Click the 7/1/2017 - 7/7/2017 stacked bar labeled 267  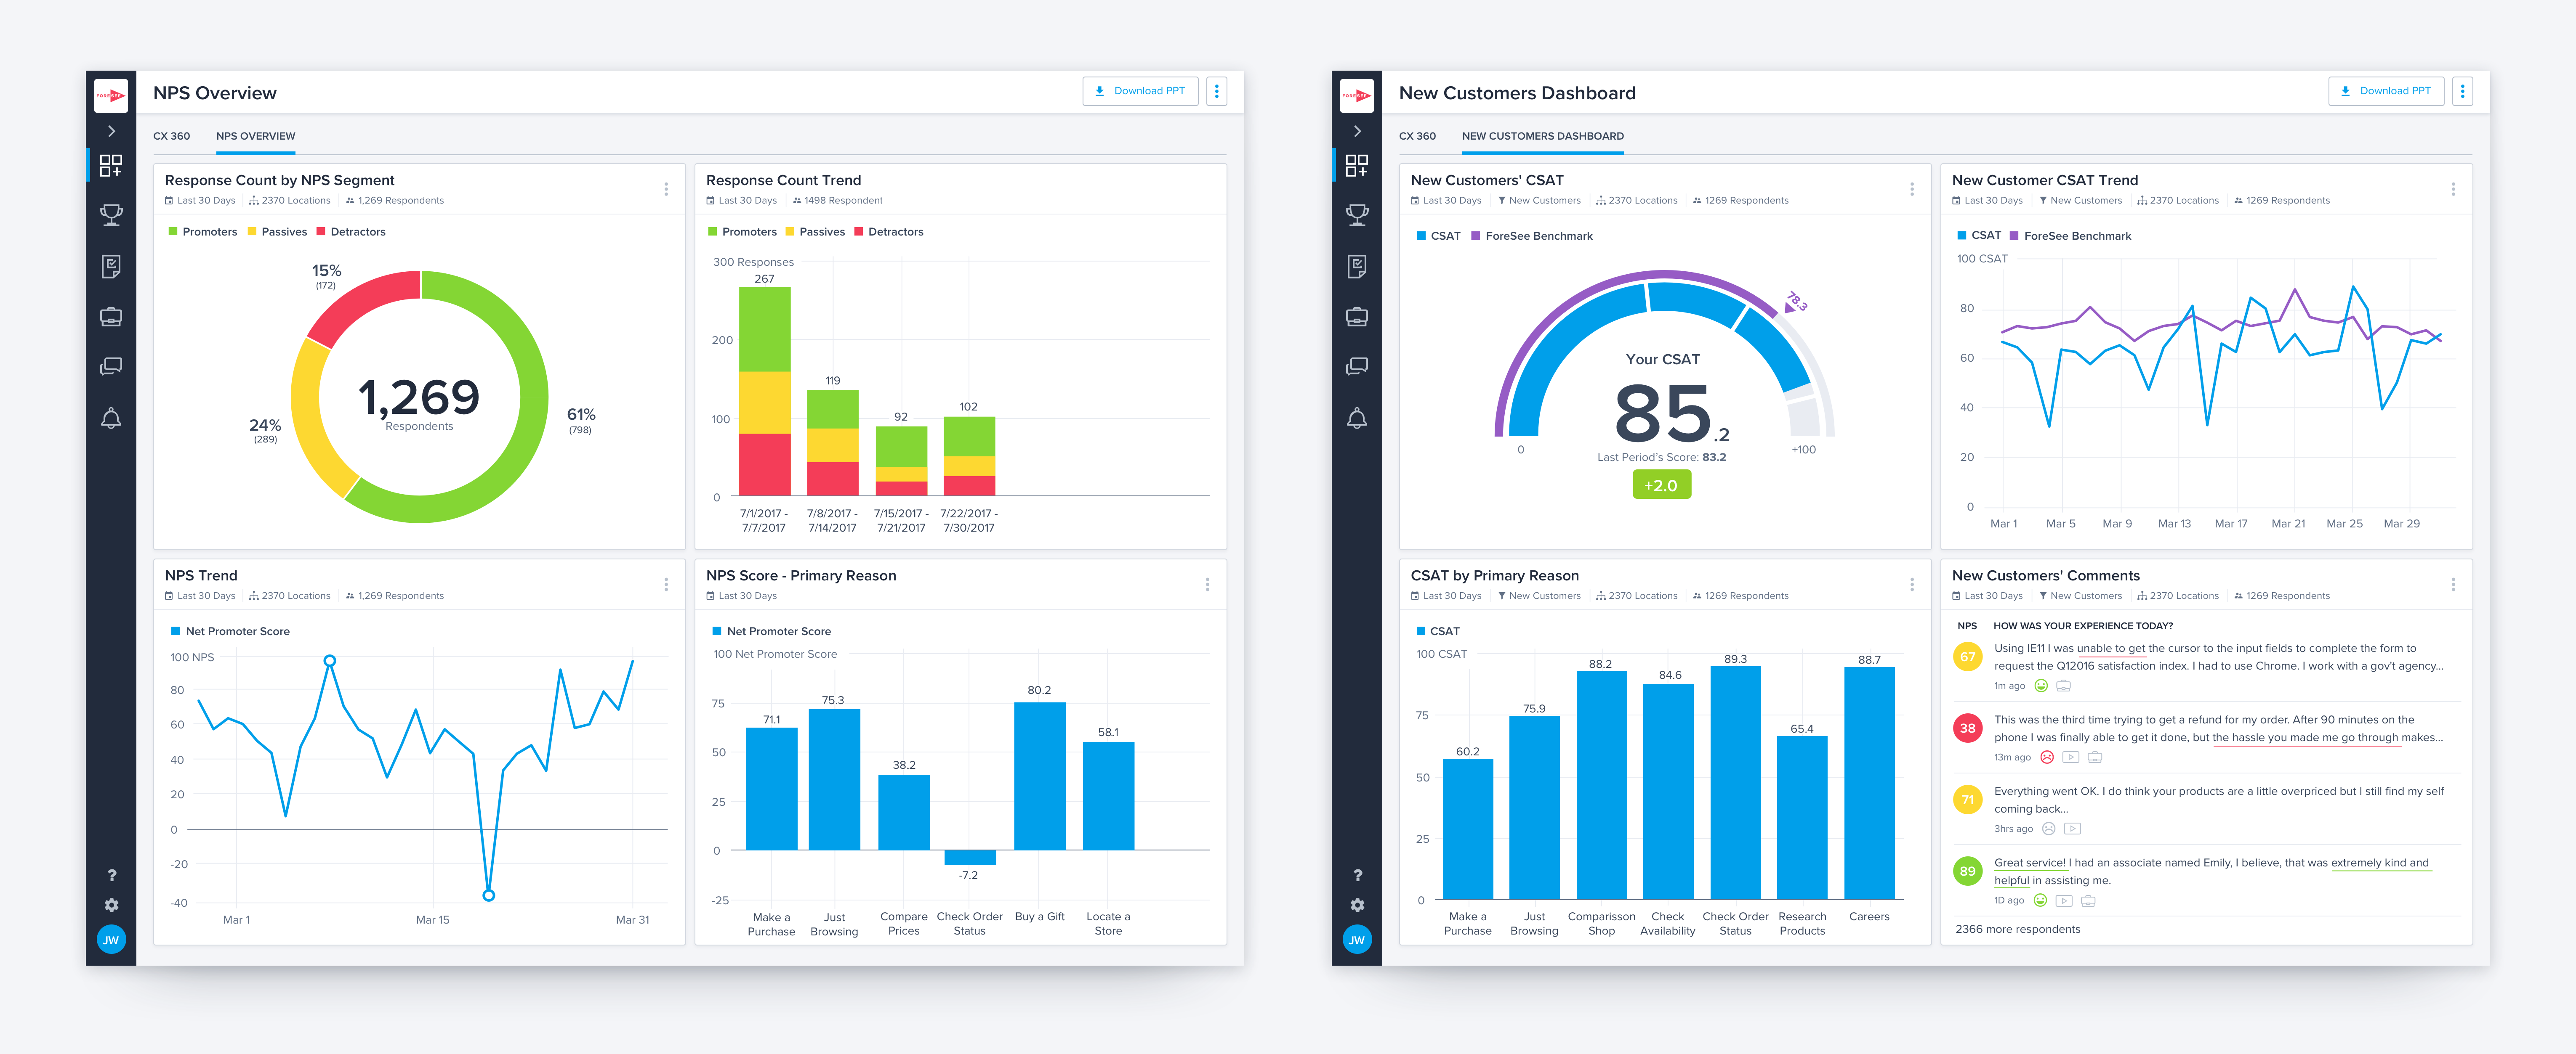pyautogui.click(x=765, y=392)
